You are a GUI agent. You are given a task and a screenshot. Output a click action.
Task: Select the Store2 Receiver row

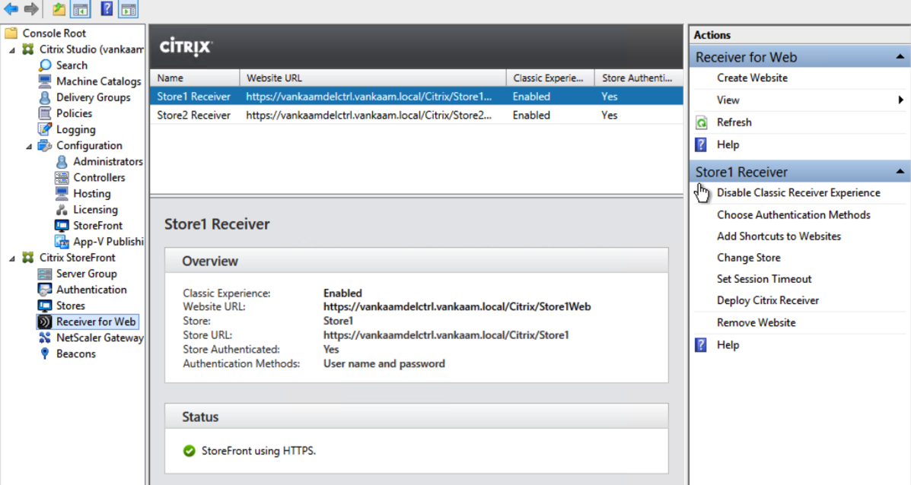pyautogui.click(x=416, y=116)
